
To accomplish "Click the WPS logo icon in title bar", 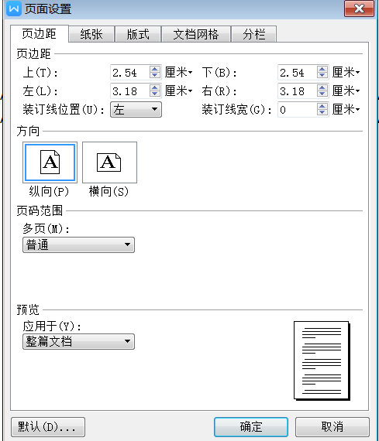I will click(x=14, y=9).
